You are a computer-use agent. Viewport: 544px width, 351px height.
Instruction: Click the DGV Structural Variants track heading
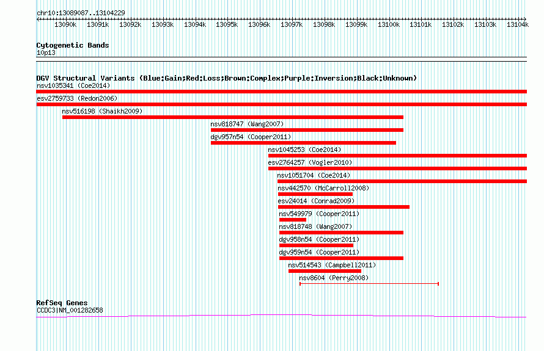(x=226, y=78)
